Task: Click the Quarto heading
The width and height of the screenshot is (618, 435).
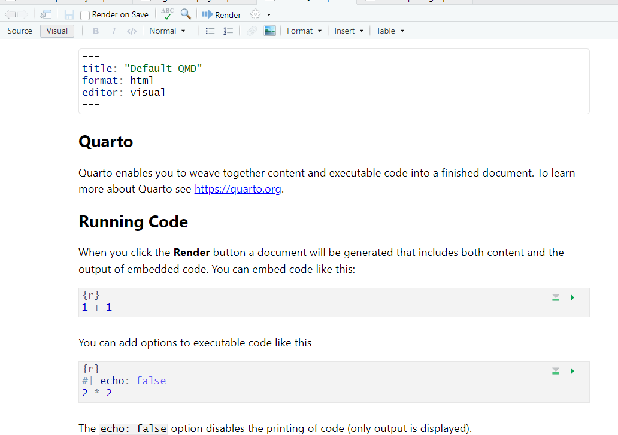Action: 105,142
